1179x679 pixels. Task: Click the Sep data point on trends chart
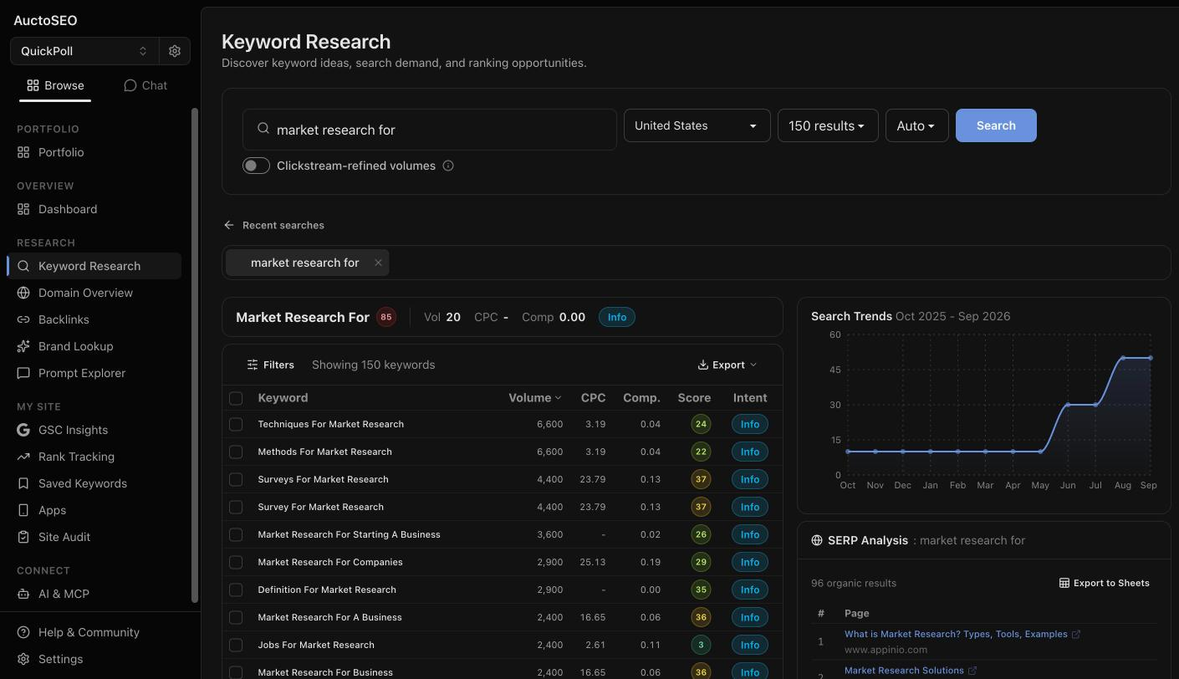click(1150, 358)
